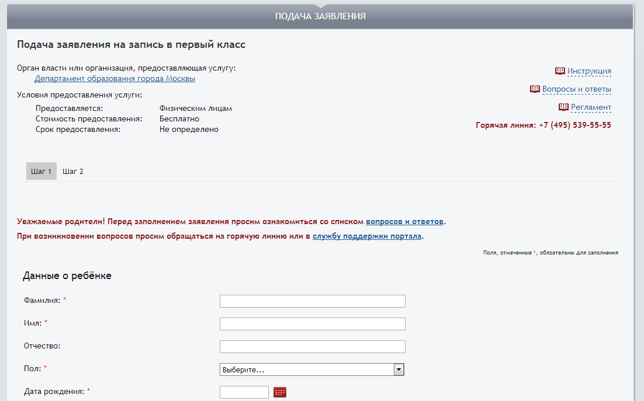Follow the 'службу поддержки портала' link
Screen dimensions: 644x401
[x=366, y=237]
